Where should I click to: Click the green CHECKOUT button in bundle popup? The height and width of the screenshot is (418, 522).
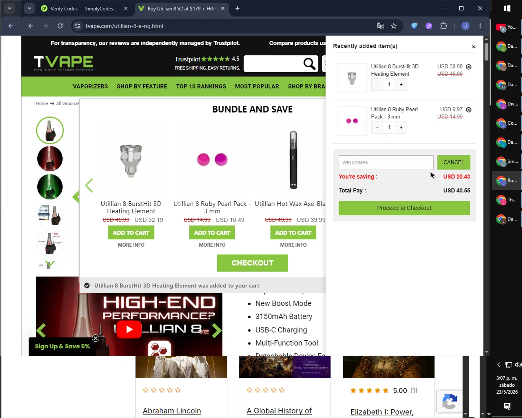point(253,263)
